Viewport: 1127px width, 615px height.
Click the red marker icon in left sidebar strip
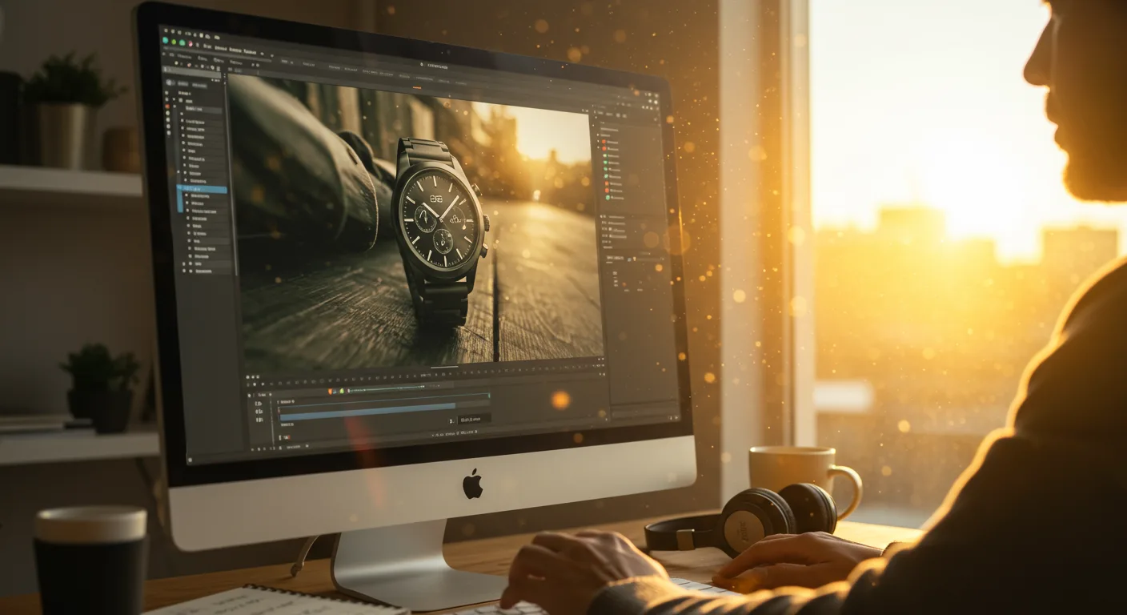[167, 106]
